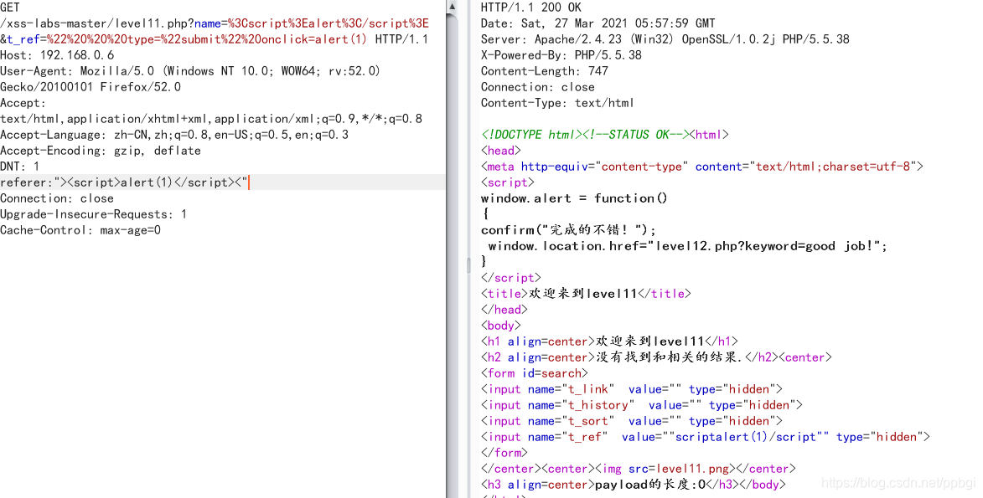Click the text/html,application/xhtml+xml accept value

click(211, 118)
